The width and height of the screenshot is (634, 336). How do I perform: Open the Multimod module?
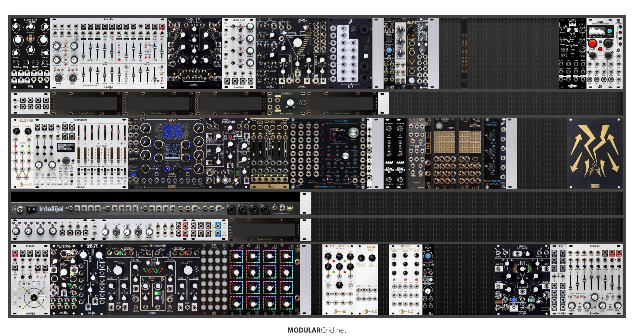[64, 280]
